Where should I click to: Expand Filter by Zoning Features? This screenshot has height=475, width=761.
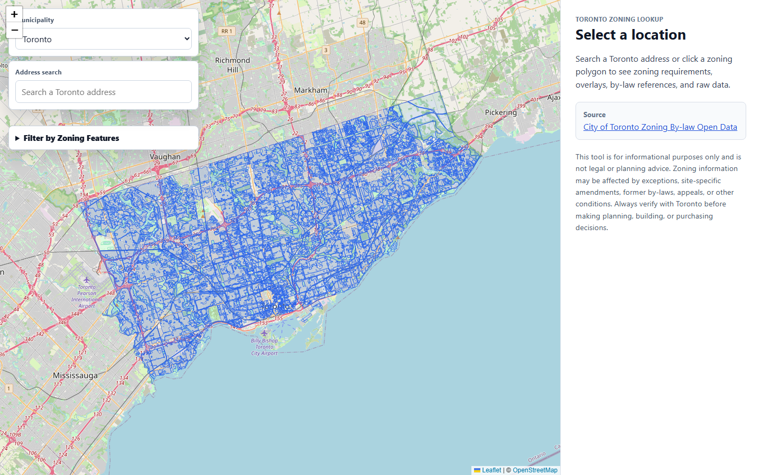click(104, 138)
